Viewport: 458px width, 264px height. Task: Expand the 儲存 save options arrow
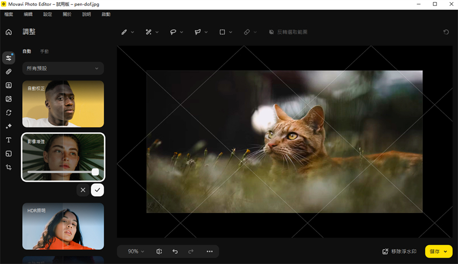[x=446, y=252]
